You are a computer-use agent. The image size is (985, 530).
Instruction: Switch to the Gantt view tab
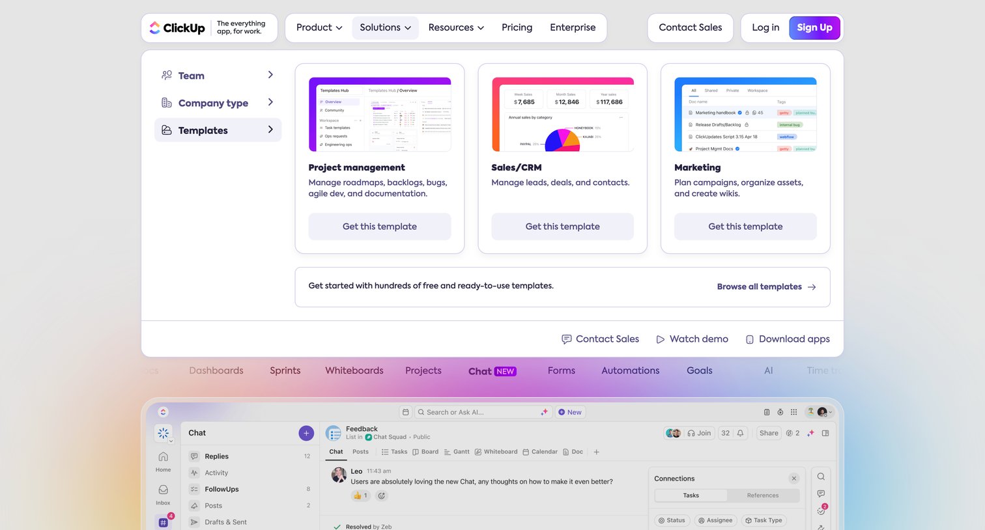pyautogui.click(x=457, y=452)
